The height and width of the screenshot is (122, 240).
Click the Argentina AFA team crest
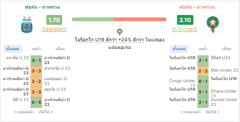click(x=26, y=25)
